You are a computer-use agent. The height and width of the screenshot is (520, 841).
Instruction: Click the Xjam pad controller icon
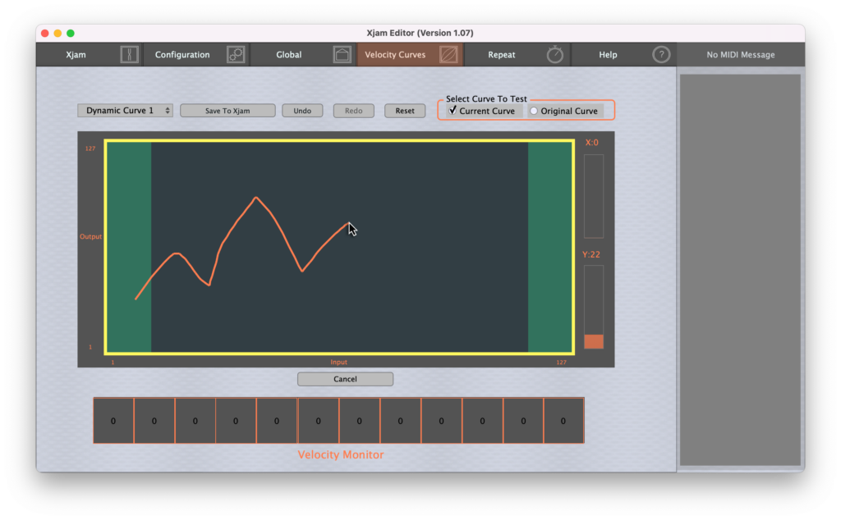tap(130, 55)
